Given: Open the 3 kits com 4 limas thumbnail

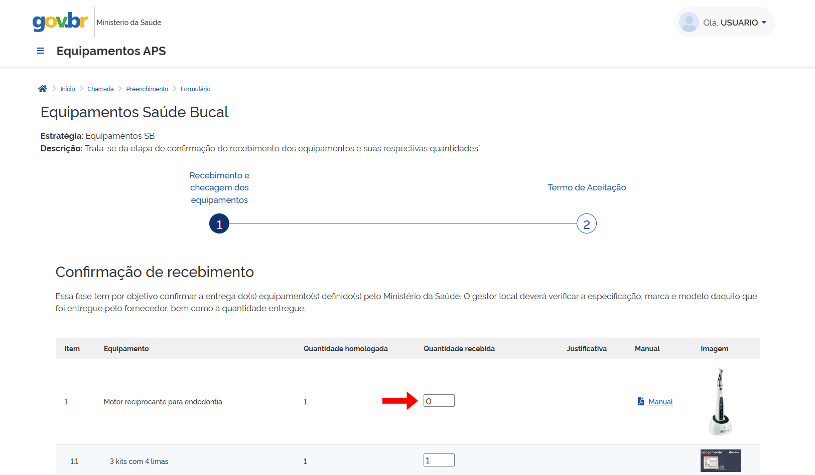Looking at the screenshot, I should [x=720, y=460].
